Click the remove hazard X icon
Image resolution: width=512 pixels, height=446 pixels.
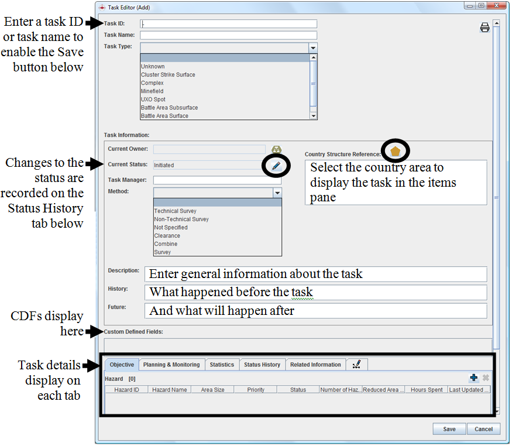486,378
